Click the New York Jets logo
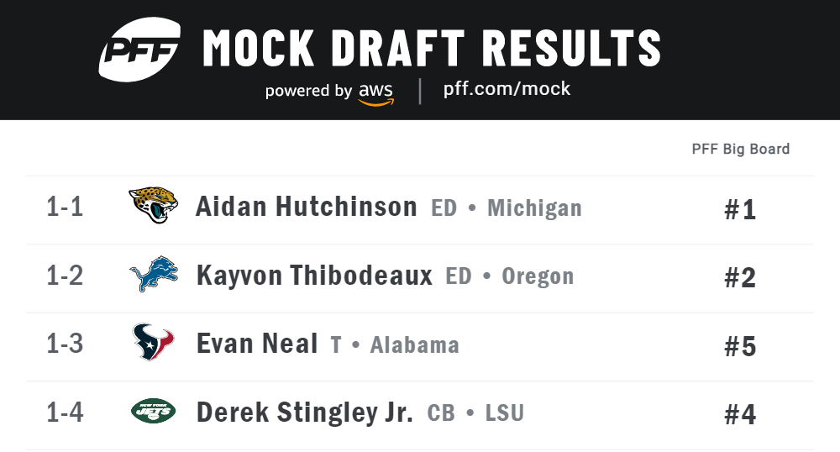Image resolution: width=840 pixels, height=452 pixels. pyautogui.click(x=153, y=412)
